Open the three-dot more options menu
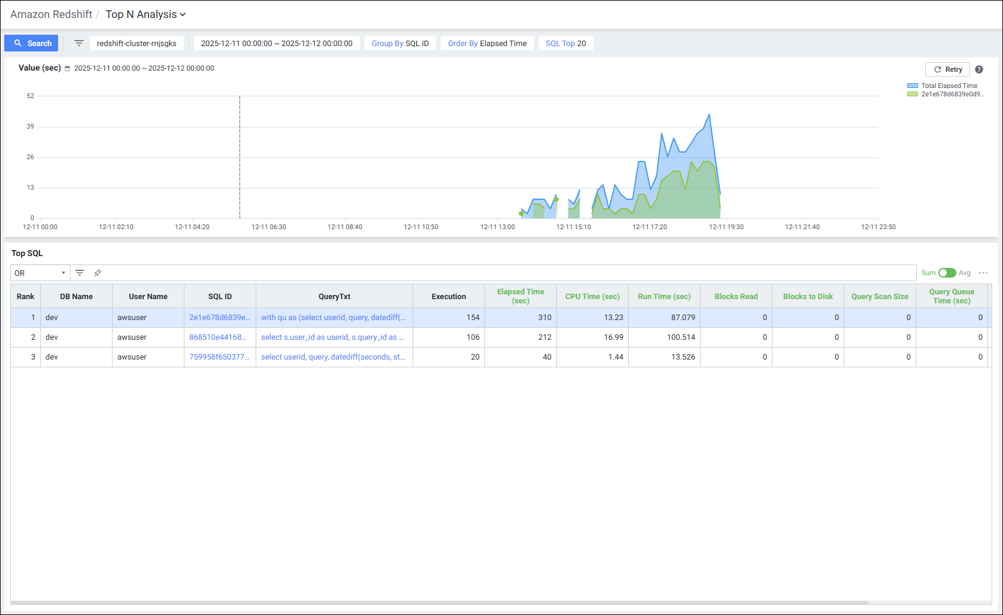 point(983,273)
